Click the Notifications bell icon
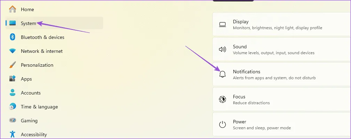This screenshot has width=351, height=139. [222, 74]
